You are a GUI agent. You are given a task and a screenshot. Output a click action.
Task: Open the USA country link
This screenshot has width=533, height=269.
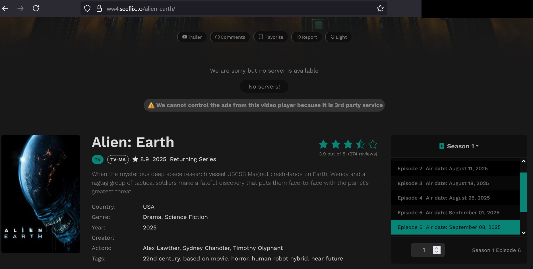point(149,207)
